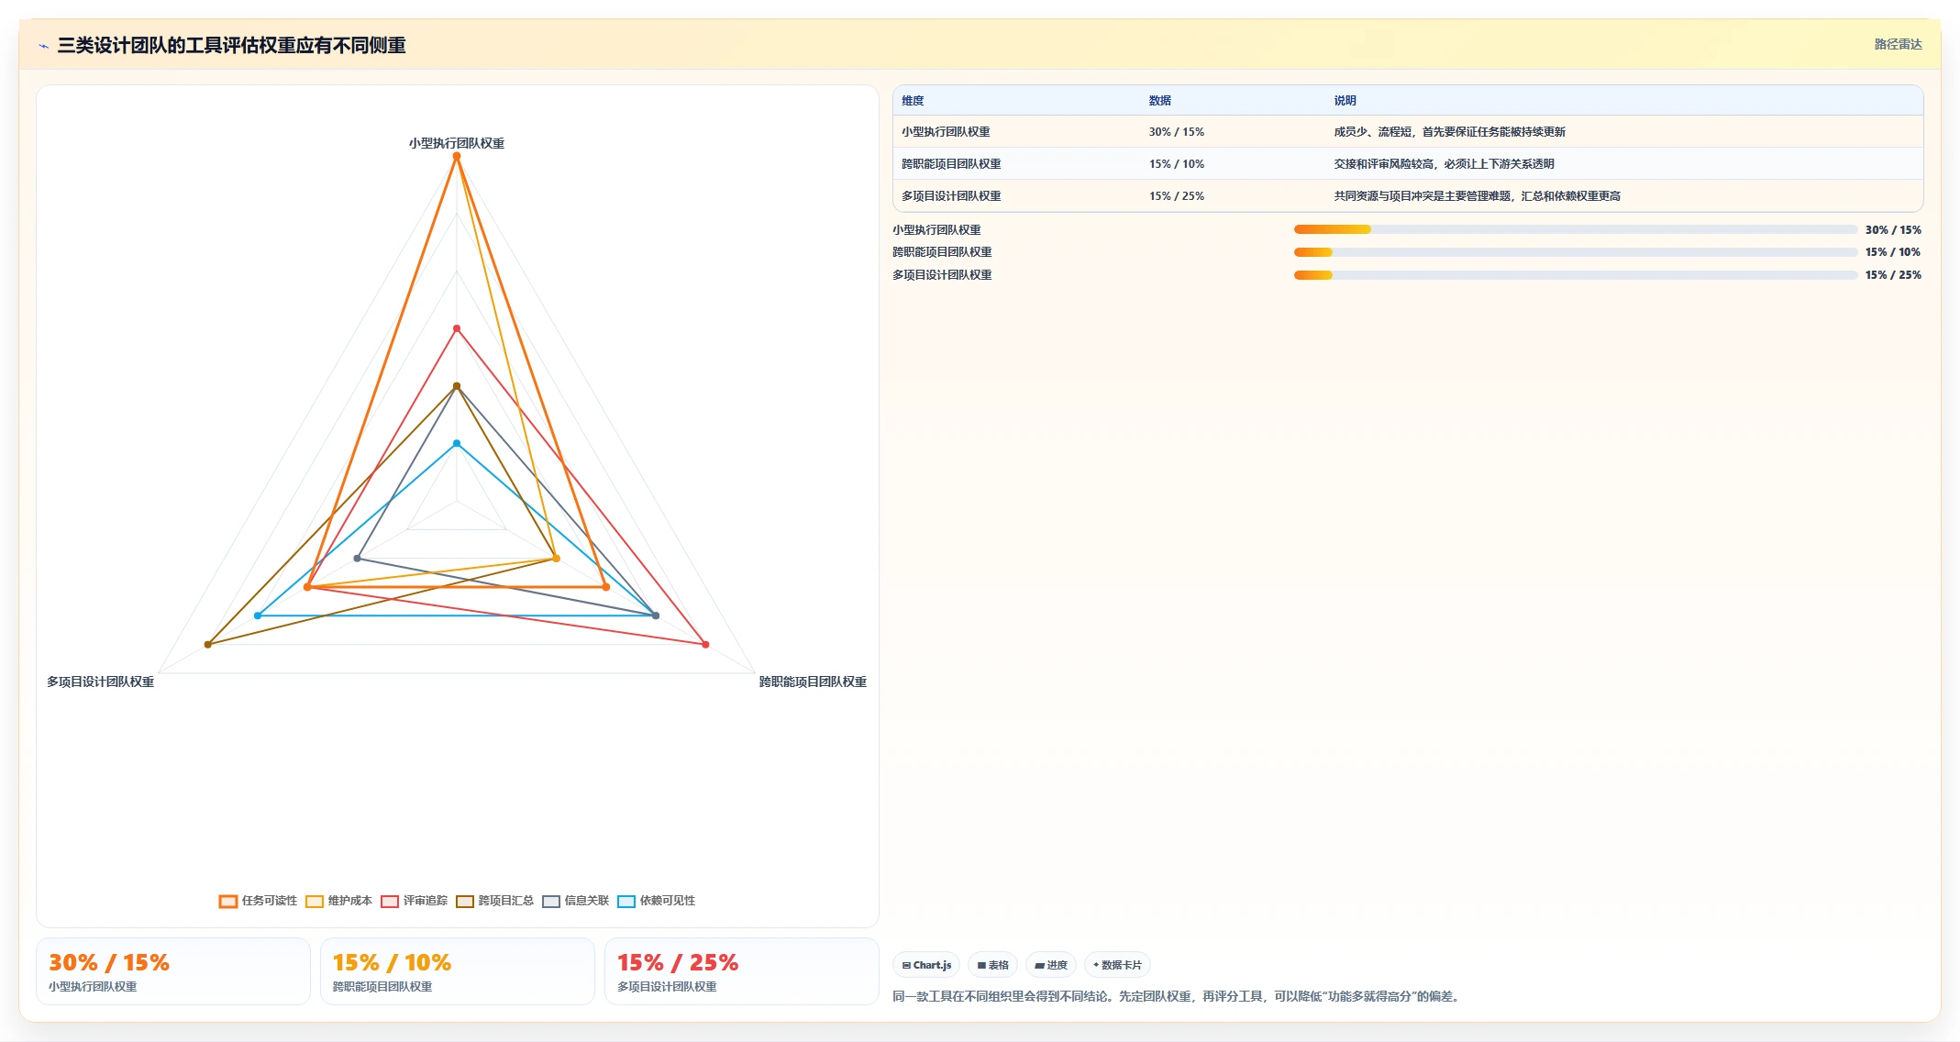Viewport: 1960px width, 1042px height.
Task: Click the 数据卡片 chip
Action: 1117,965
